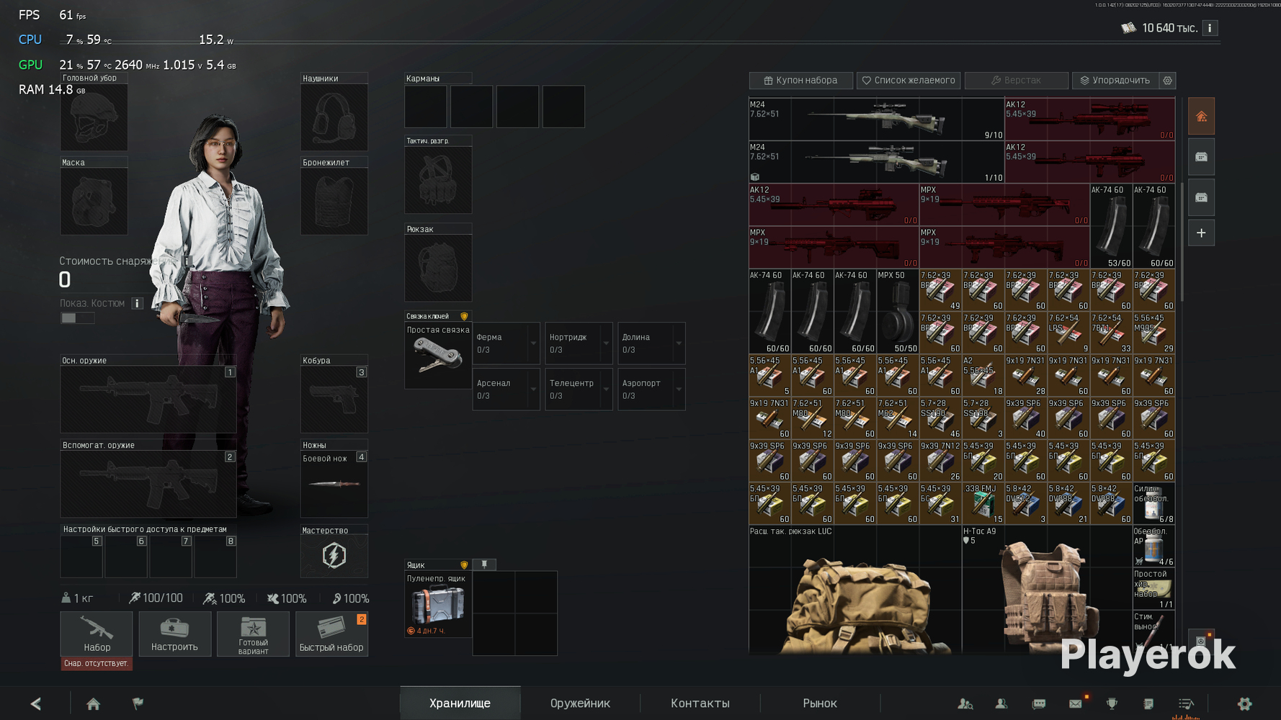The image size is (1281, 720).
Task: Open the friends list icon
Action: coord(1001,703)
